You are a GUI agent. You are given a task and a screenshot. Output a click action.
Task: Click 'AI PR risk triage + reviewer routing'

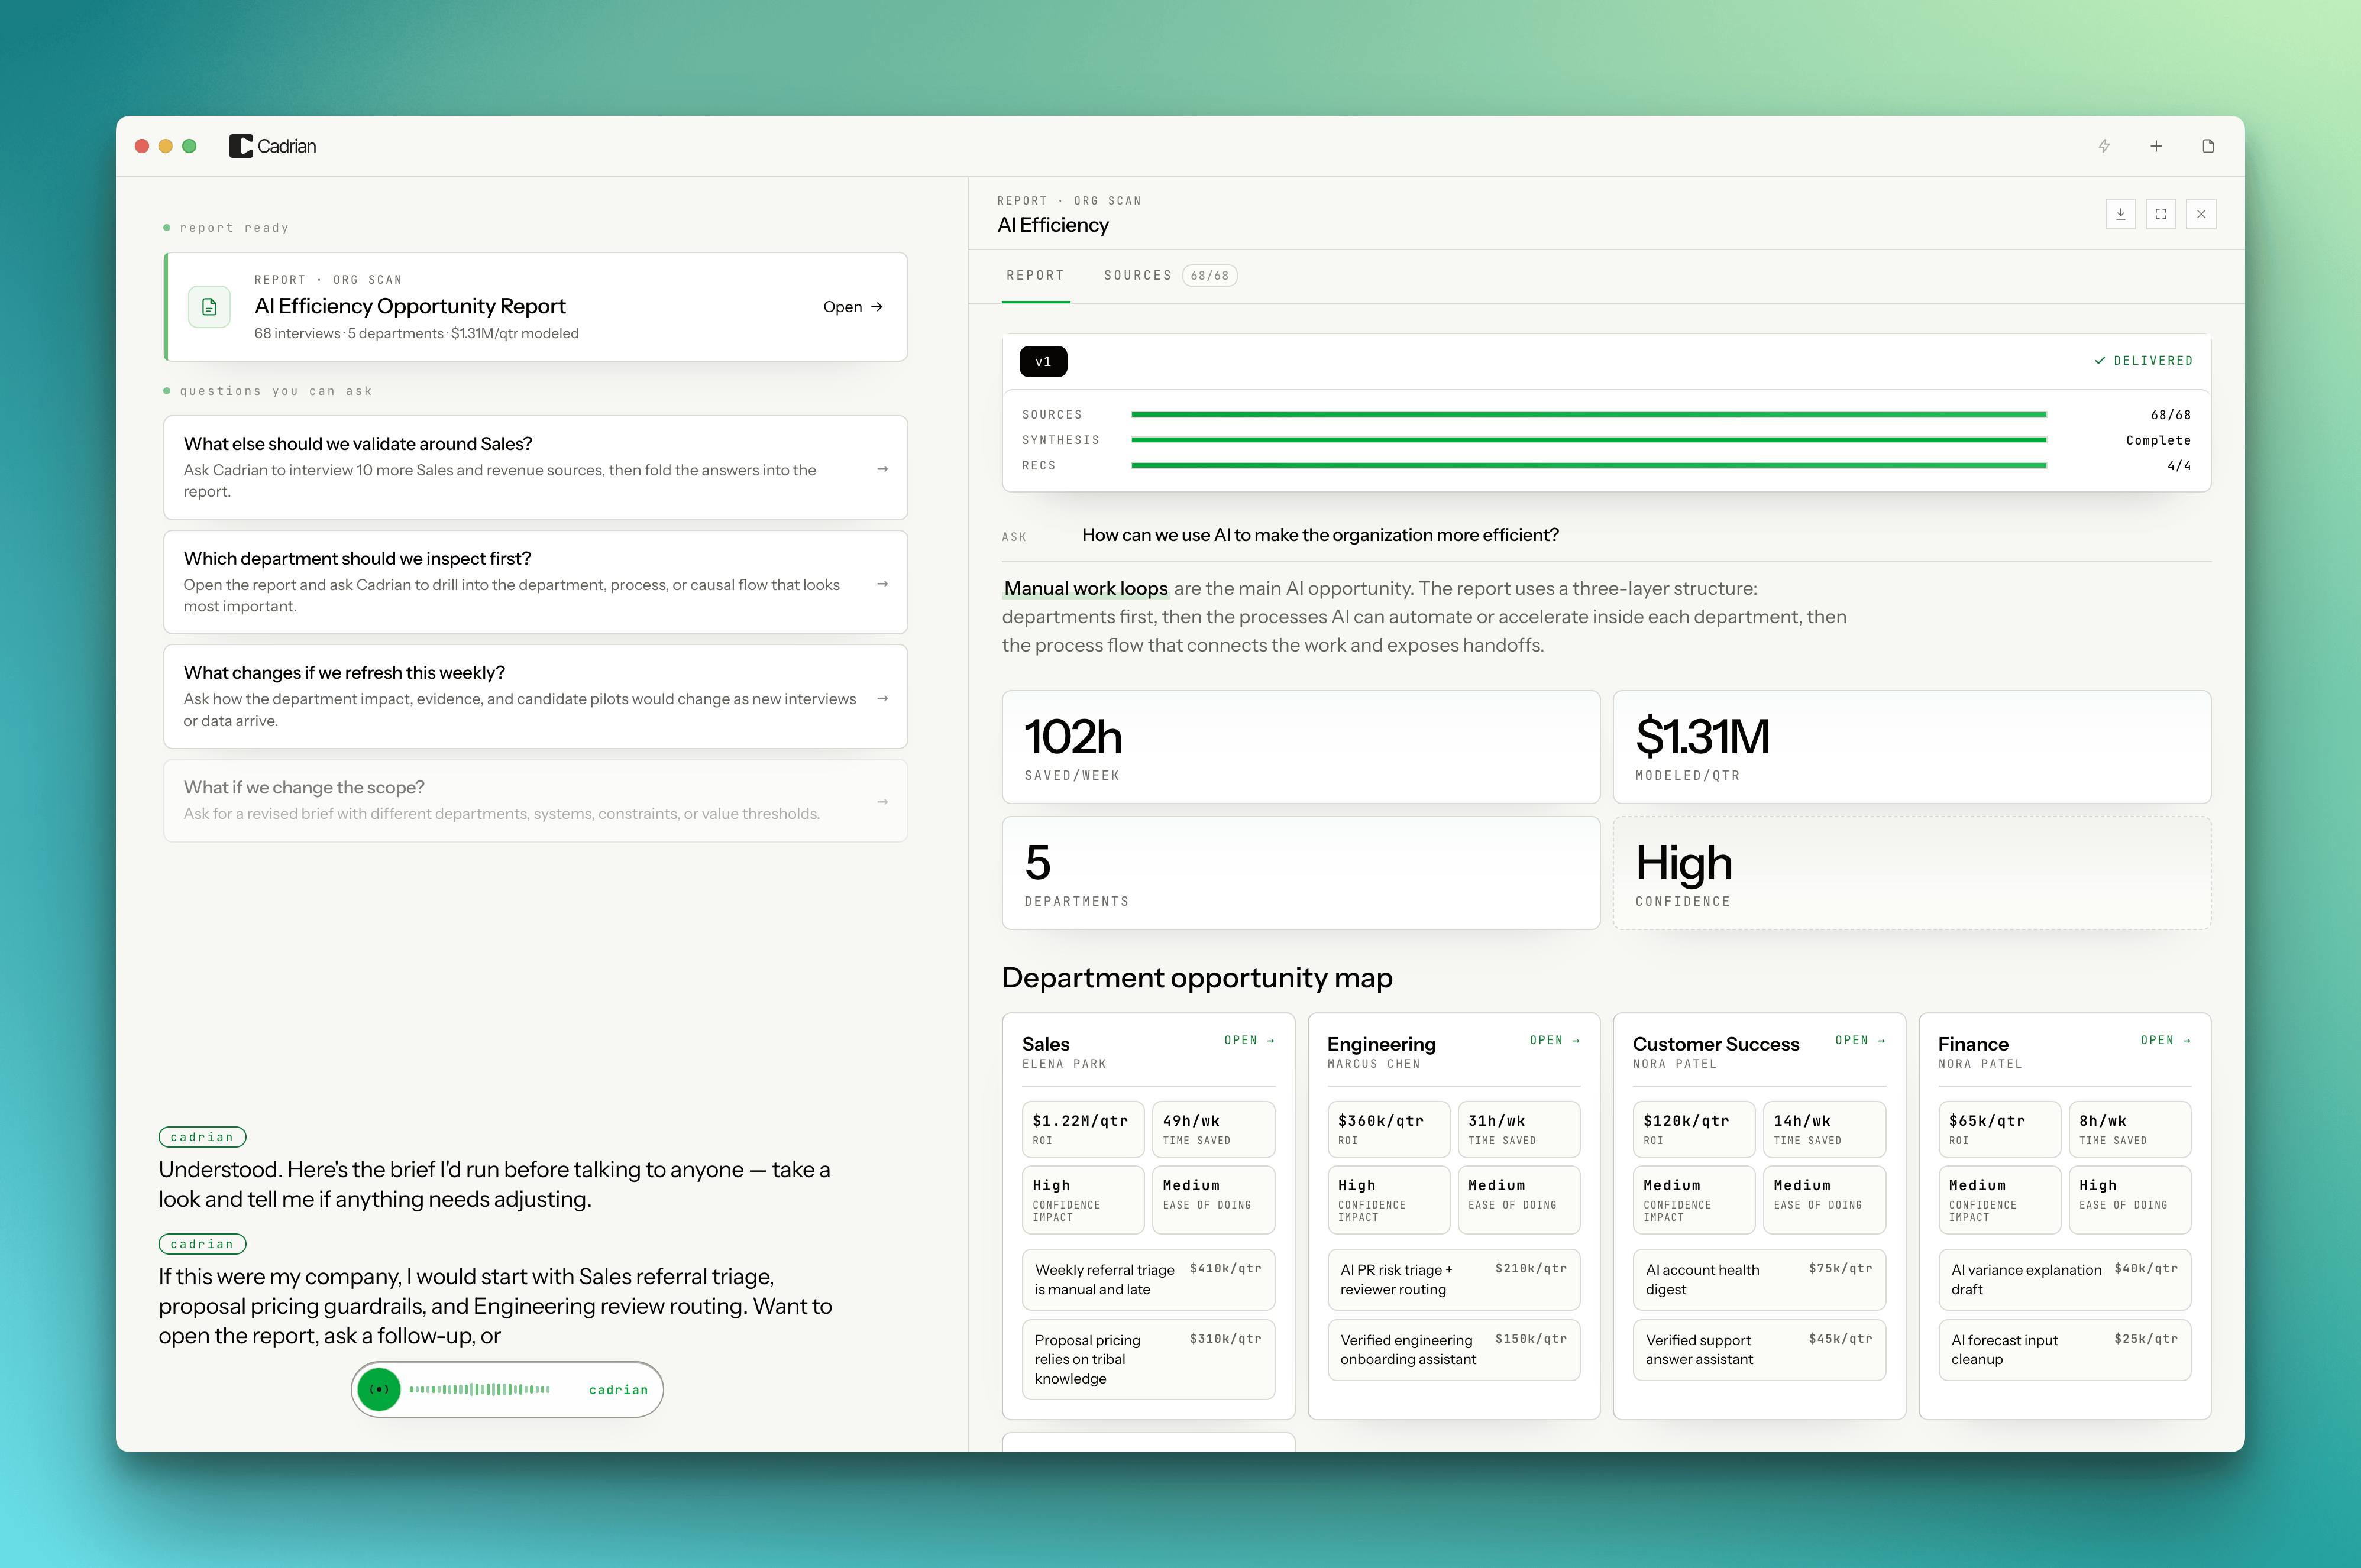pyautogui.click(x=1453, y=1279)
